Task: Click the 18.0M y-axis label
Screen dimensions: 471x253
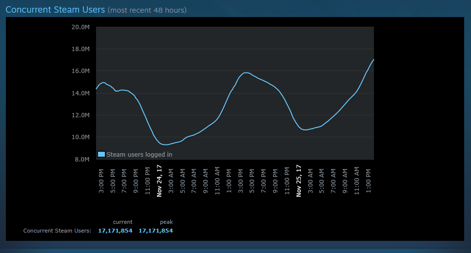Action: click(x=80, y=49)
